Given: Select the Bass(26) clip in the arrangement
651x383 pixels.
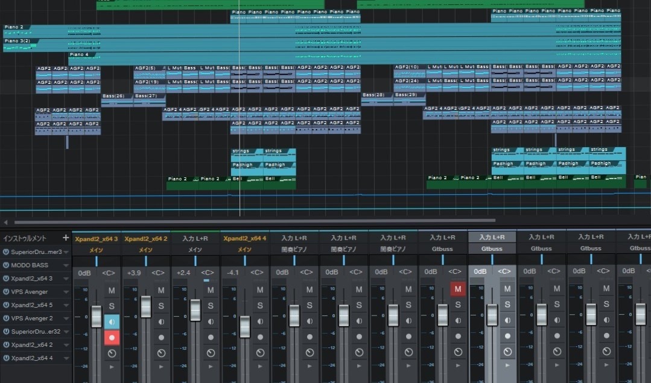Looking at the screenshot, I should point(117,100).
